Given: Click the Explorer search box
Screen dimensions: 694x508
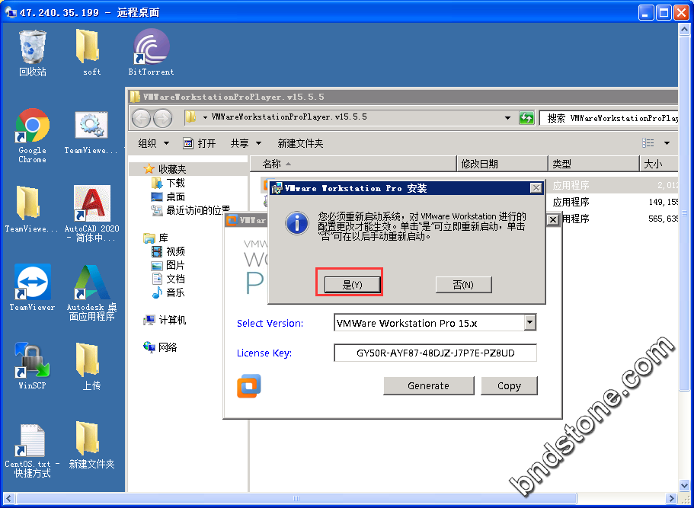Looking at the screenshot, I should point(609,118).
